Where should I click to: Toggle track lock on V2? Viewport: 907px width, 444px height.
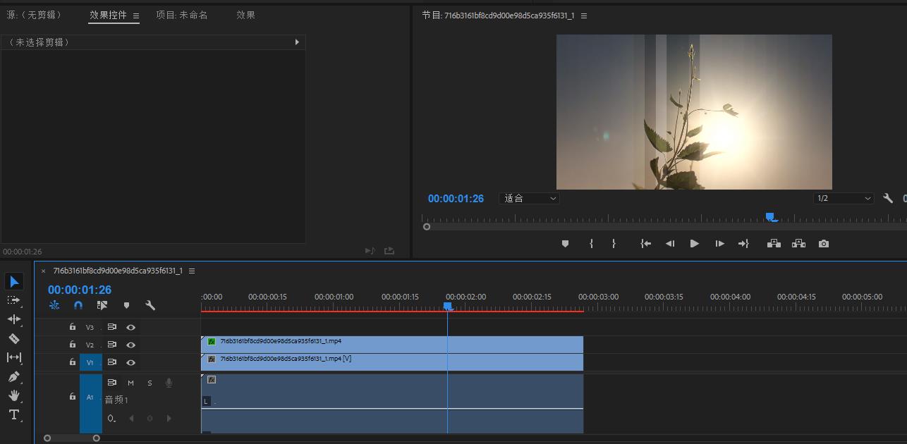click(x=72, y=344)
